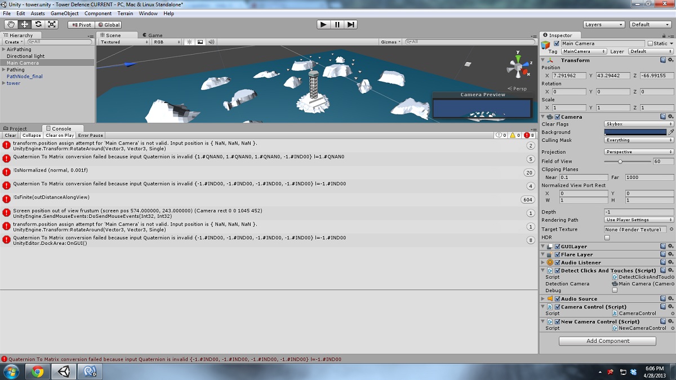Screen dimensions: 676x380
Task: Open the Component menu
Action: click(x=98, y=13)
